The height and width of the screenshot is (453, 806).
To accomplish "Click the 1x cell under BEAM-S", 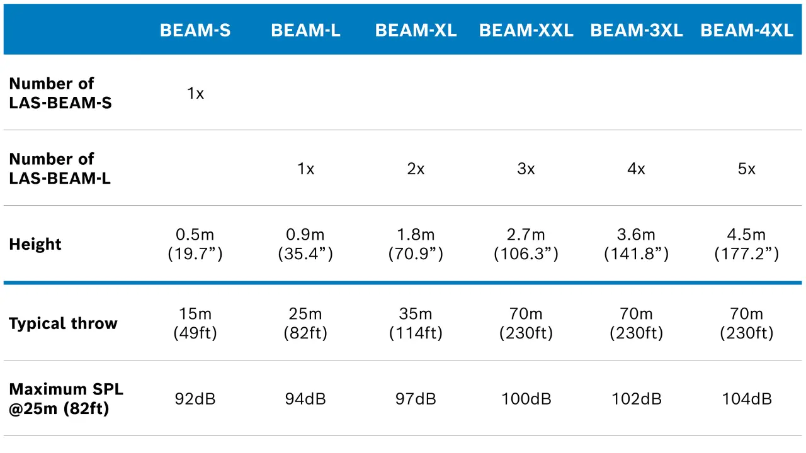I will [x=195, y=94].
